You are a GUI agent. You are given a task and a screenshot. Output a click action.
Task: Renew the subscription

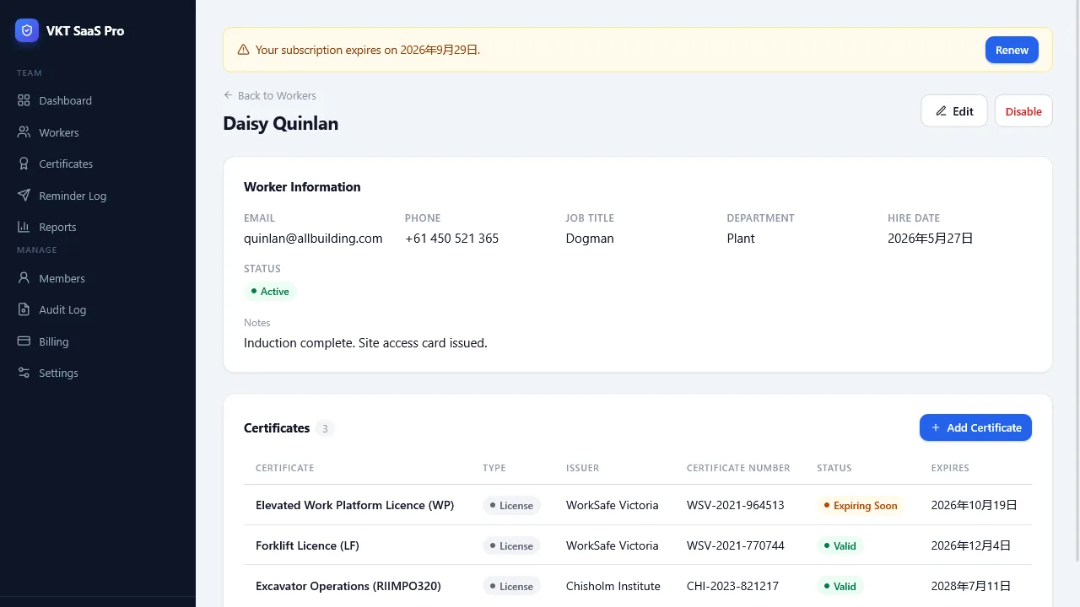coord(1012,50)
